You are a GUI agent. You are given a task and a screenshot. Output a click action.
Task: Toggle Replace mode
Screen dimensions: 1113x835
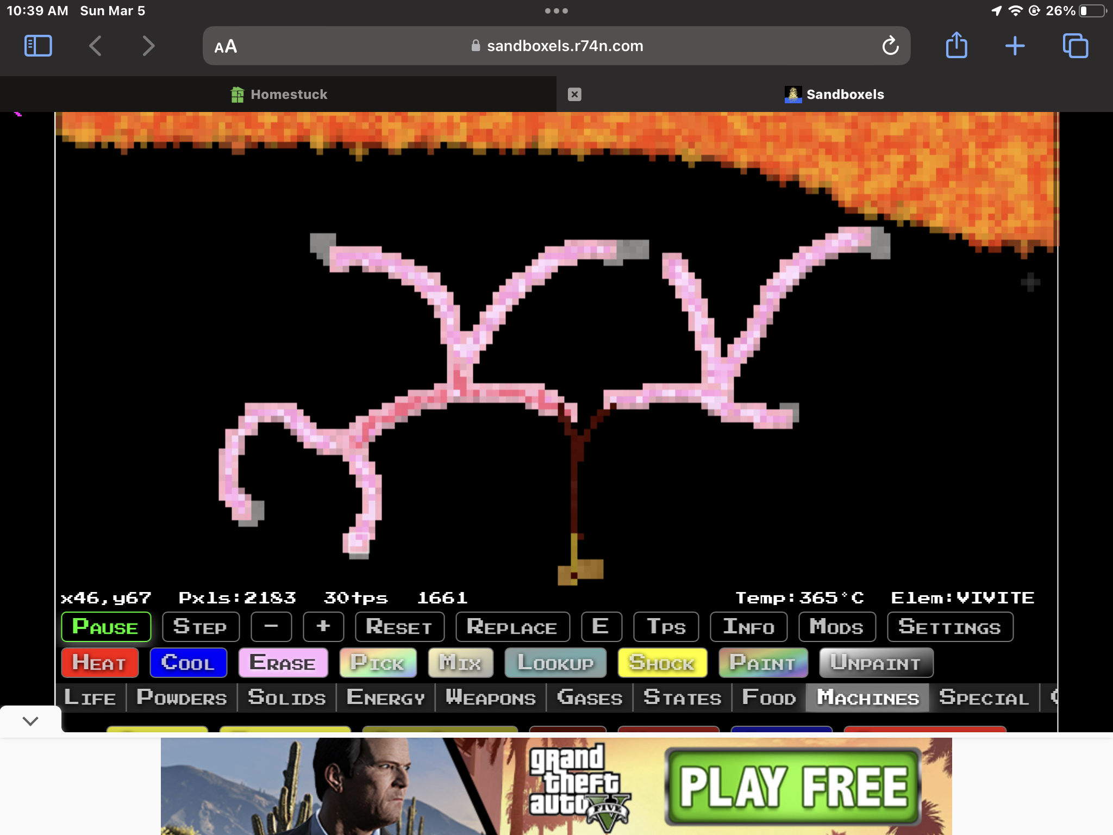[512, 627]
